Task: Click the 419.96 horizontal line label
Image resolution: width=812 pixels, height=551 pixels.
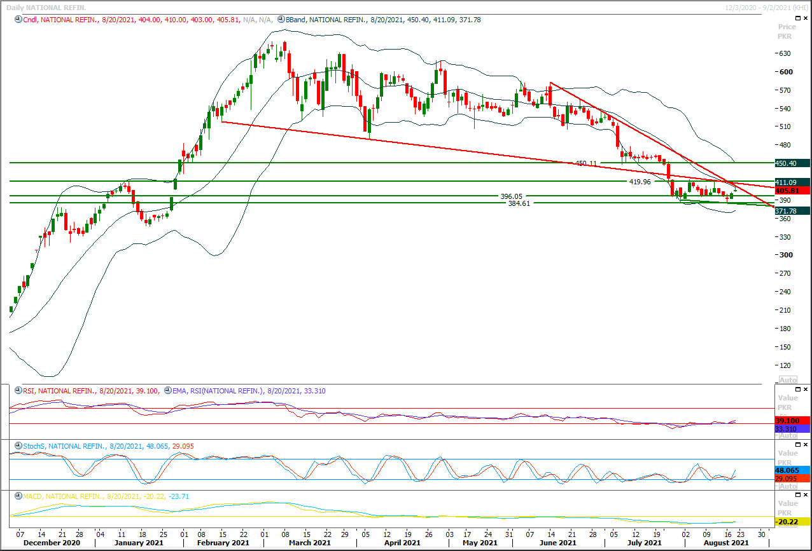Action: pos(640,182)
